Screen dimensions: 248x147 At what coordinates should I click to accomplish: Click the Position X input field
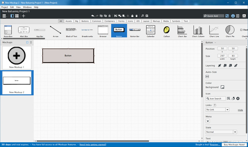[222, 48]
